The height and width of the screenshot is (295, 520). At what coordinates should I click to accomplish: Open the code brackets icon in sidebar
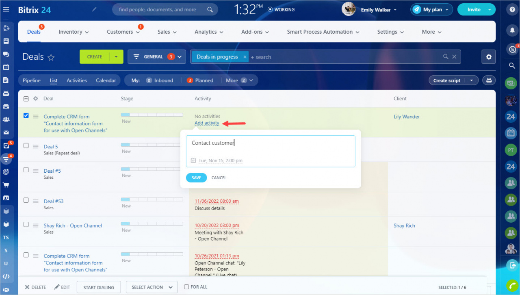pos(6,276)
